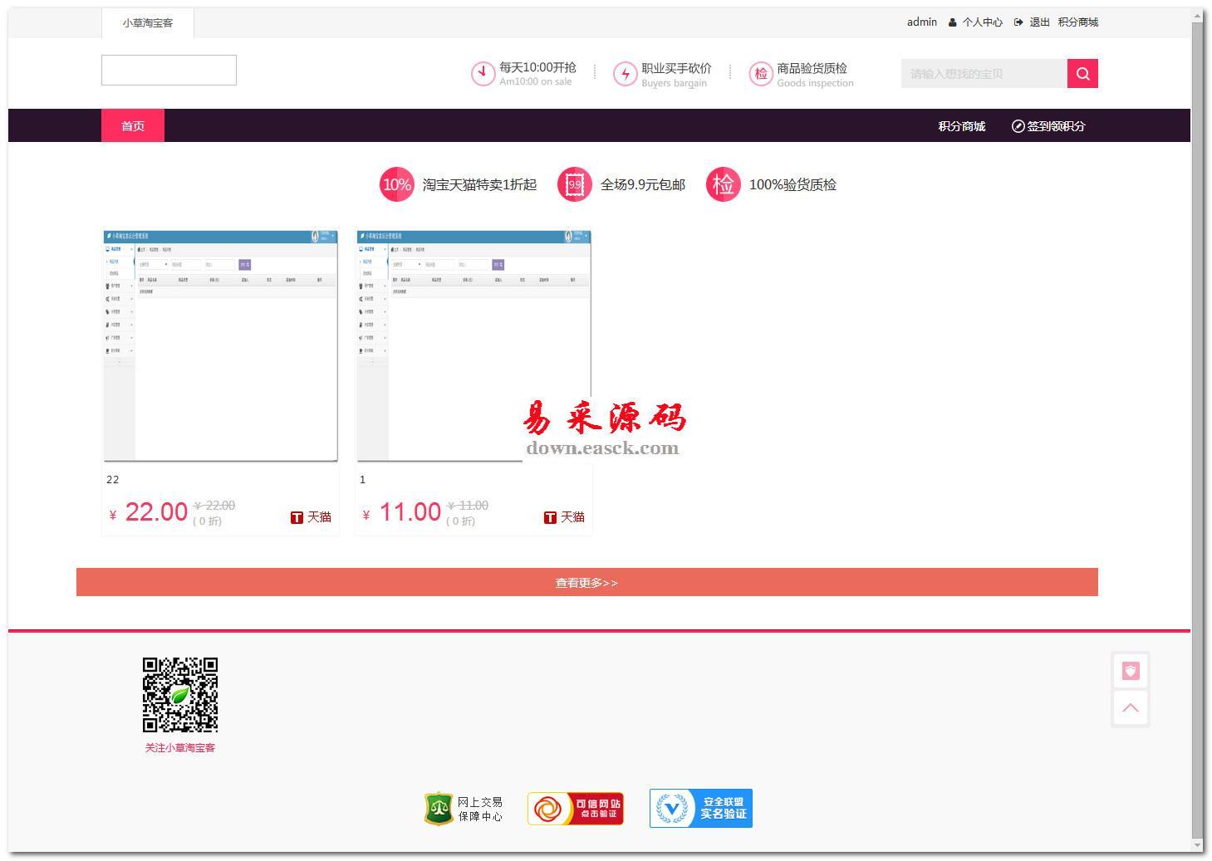Click the 查看更多>> button
Viewport: 1212px width, 861px height.
[x=586, y=582]
